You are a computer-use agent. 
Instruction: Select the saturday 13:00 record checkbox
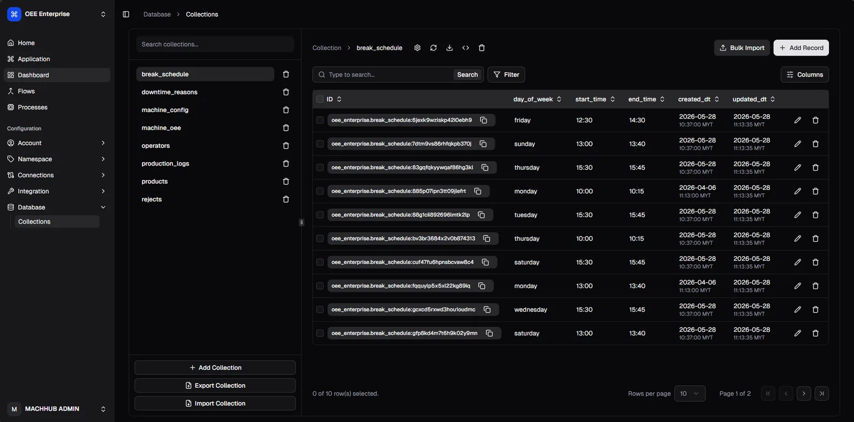320,333
